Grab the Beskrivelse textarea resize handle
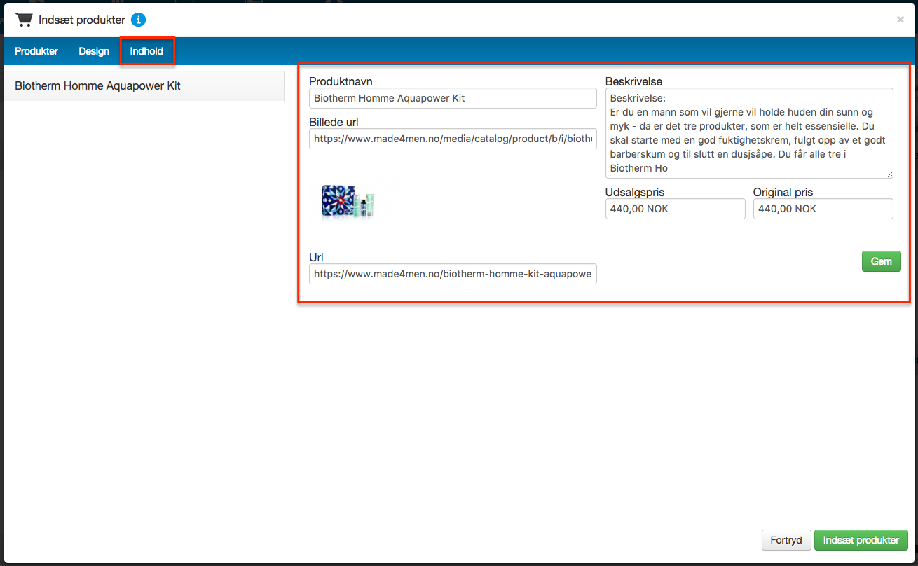The image size is (918, 566). point(889,174)
